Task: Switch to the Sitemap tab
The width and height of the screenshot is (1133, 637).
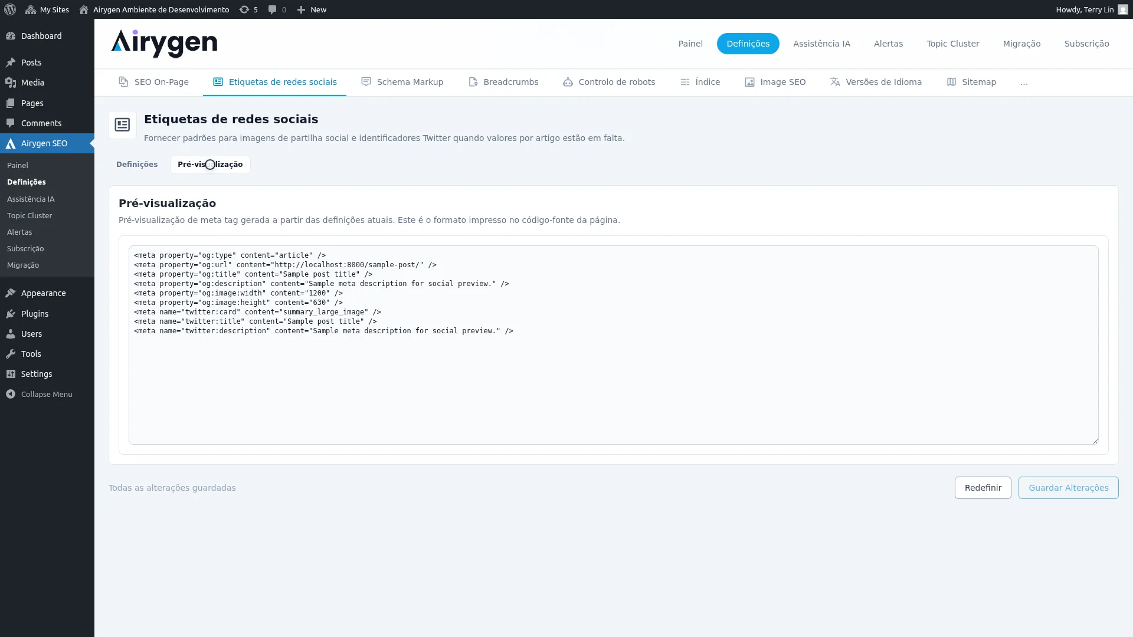Action: [x=971, y=82]
